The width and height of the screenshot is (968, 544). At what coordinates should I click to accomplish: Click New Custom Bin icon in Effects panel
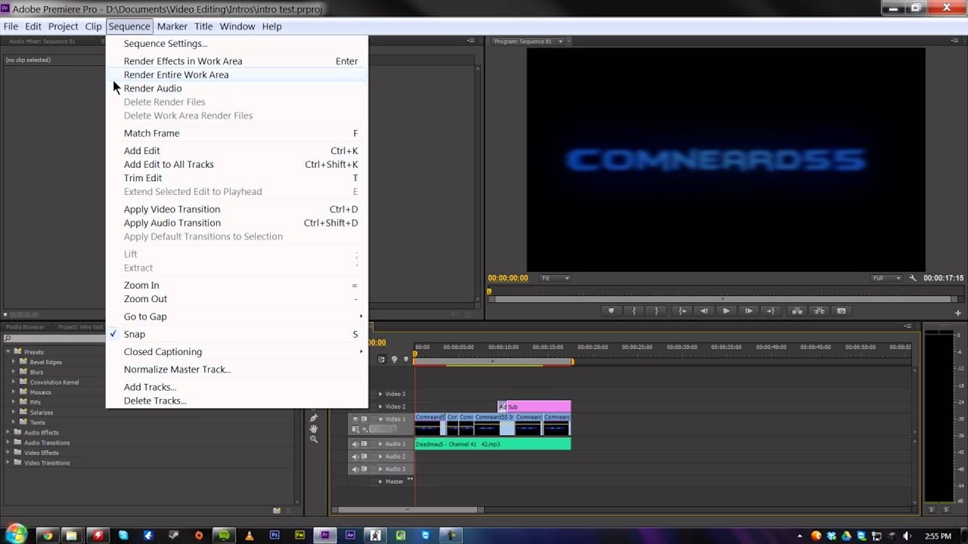pyautogui.click(x=277, y=511)
